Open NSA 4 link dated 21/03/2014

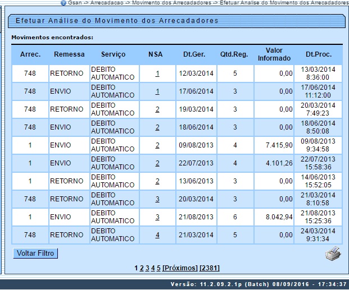(157, 235)
